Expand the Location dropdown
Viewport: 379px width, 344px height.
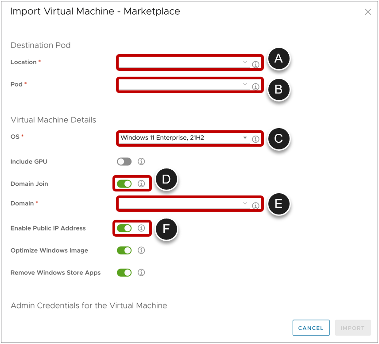pyautogui.click(x=245, y=63)
